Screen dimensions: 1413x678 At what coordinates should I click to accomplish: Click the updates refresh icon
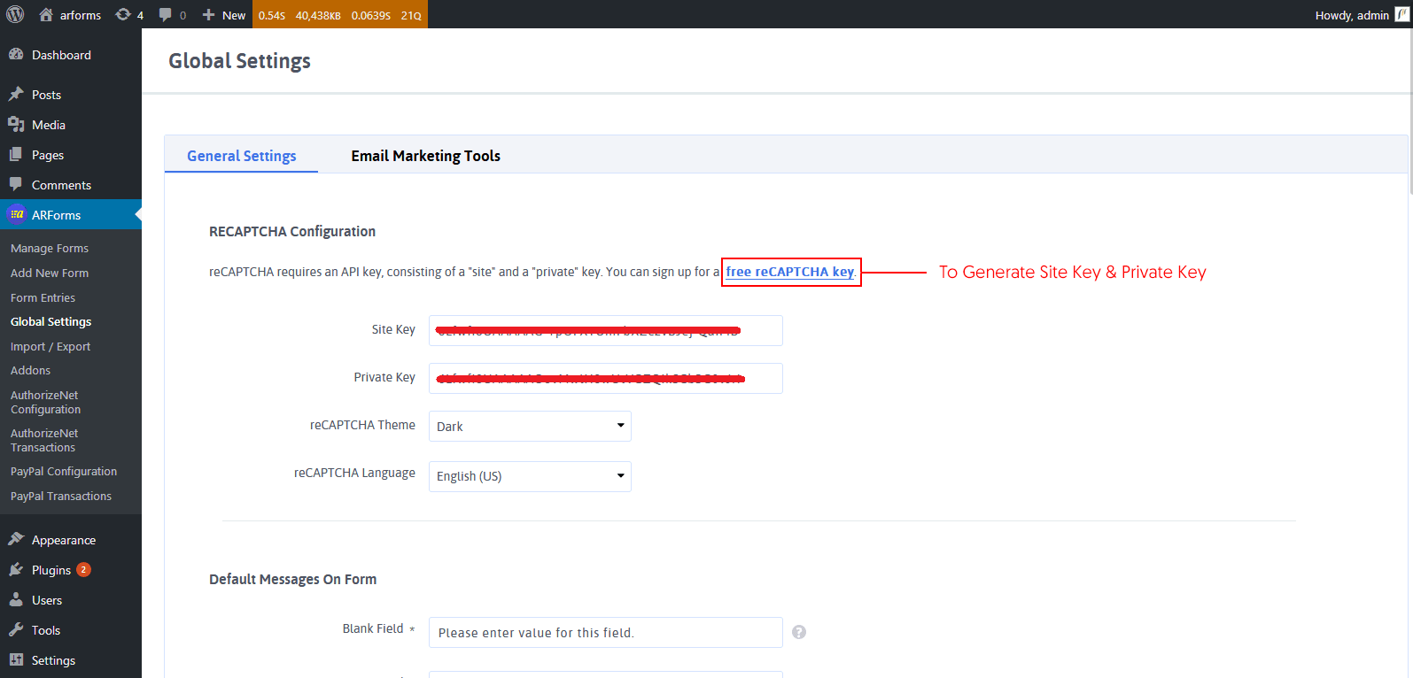click(123, 14)
